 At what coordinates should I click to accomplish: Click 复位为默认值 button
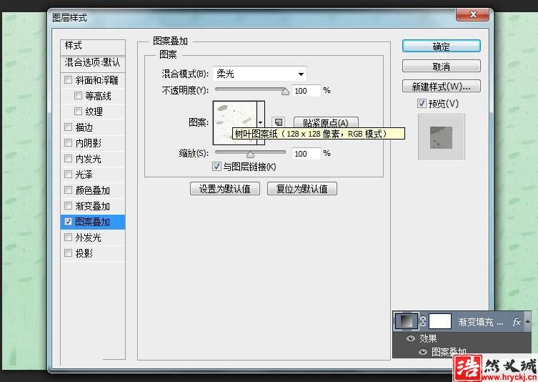point(302,189)
